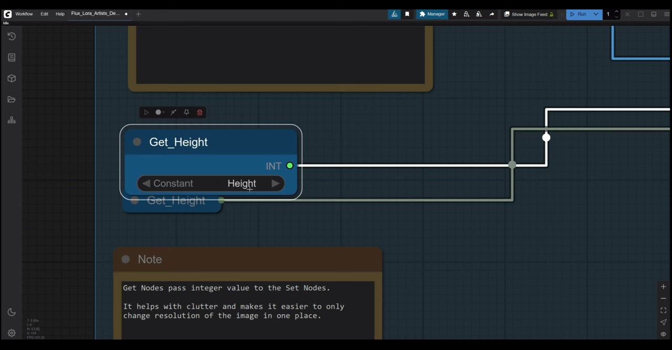Click the share arrow icon

(491, 14)
